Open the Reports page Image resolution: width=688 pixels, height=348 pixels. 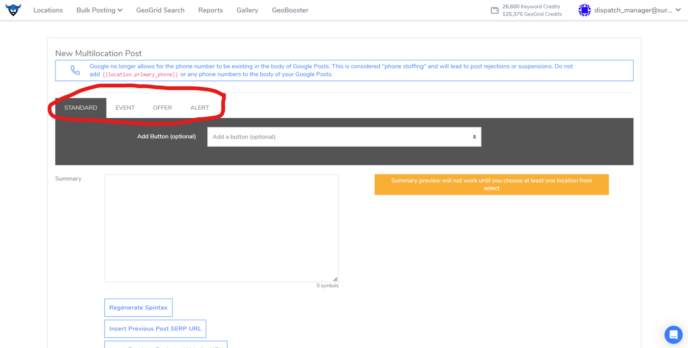pos(210,10)
